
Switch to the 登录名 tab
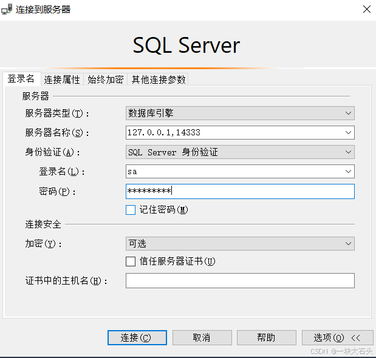pos(21,78)
